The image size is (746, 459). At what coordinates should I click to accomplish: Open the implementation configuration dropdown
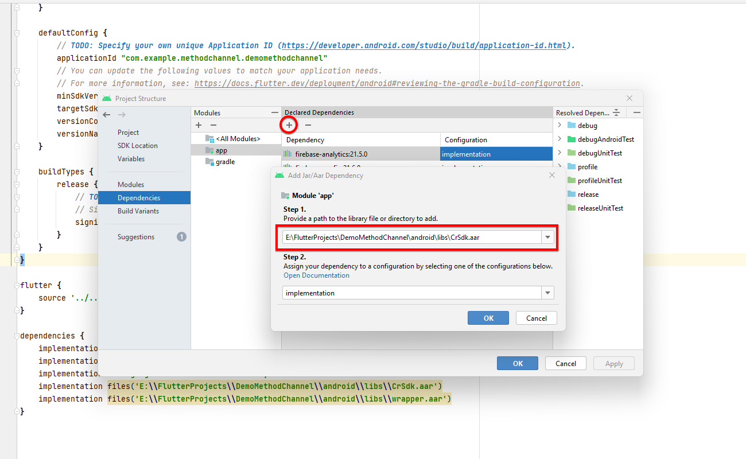(548, 293)
